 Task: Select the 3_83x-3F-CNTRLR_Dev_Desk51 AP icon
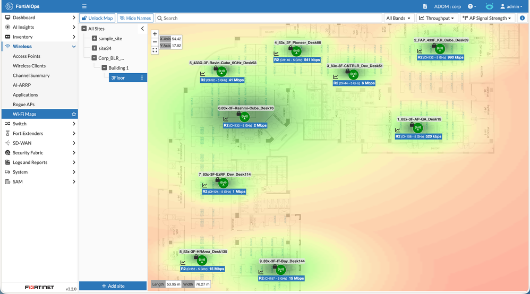354,74
